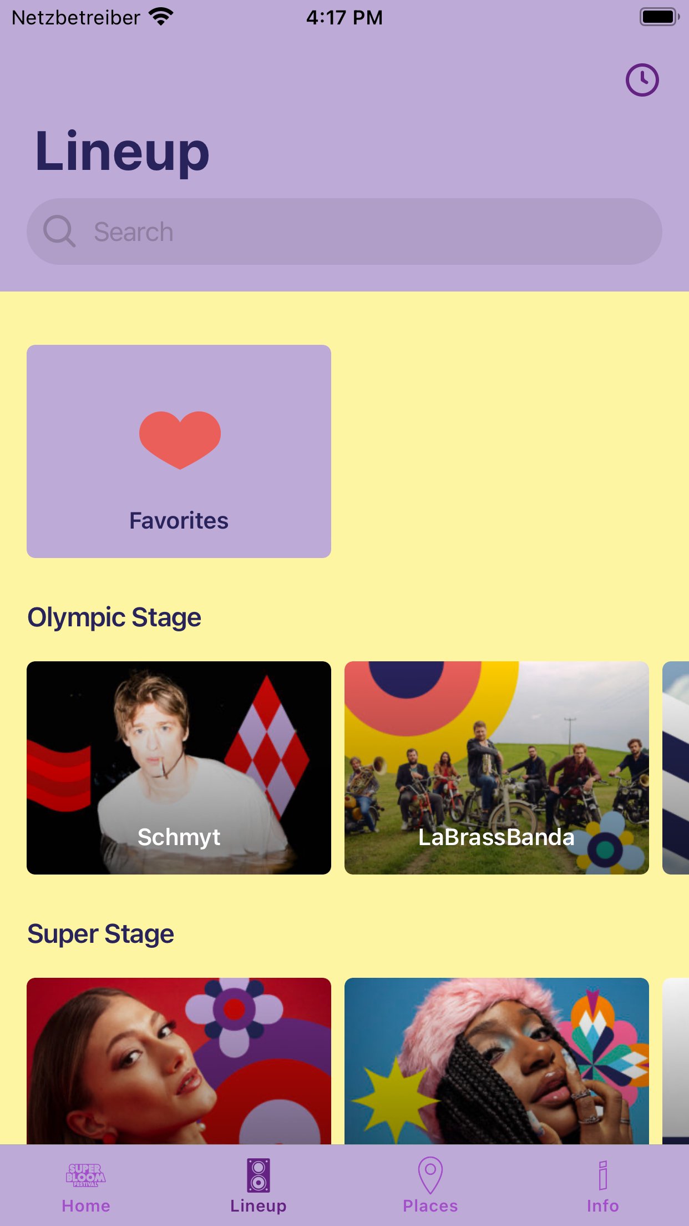Screen dimensions: 689x1226
Task: Switch to the Info tab label
Action: click(603, 1206)
